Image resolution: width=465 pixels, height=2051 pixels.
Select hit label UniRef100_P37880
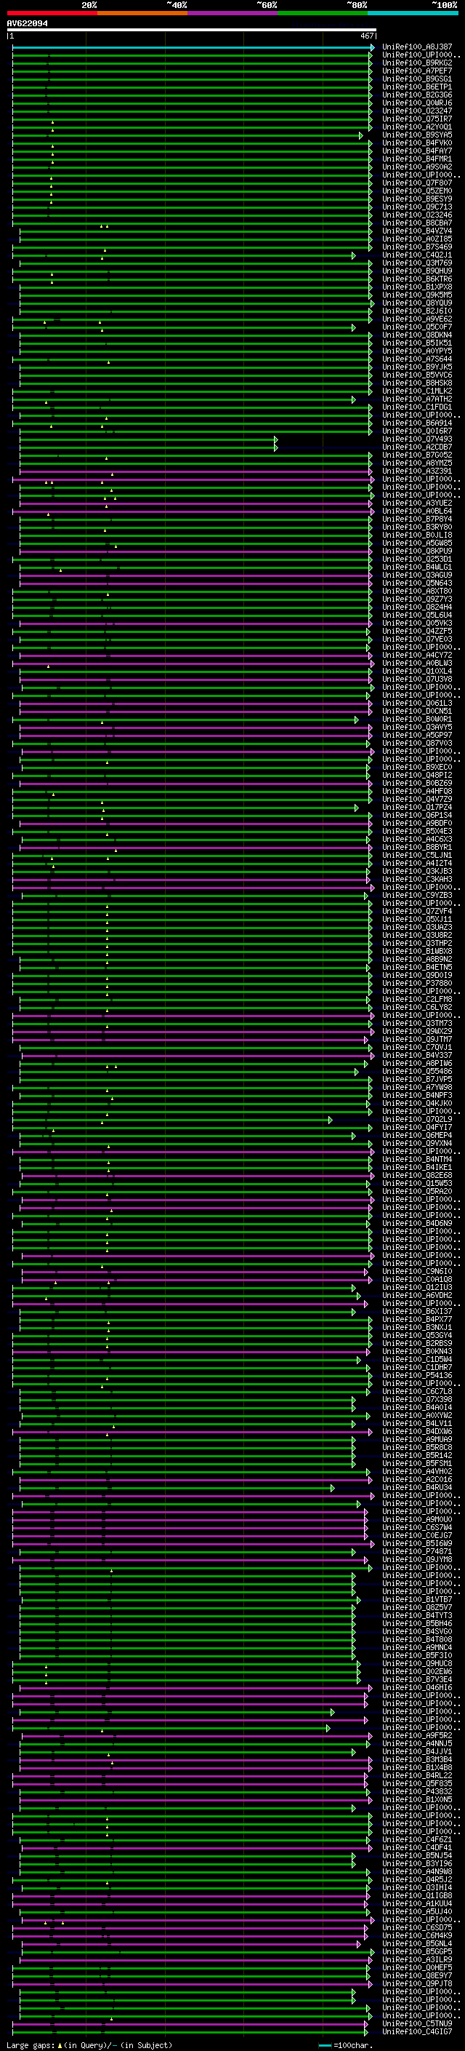coord(417,984)
